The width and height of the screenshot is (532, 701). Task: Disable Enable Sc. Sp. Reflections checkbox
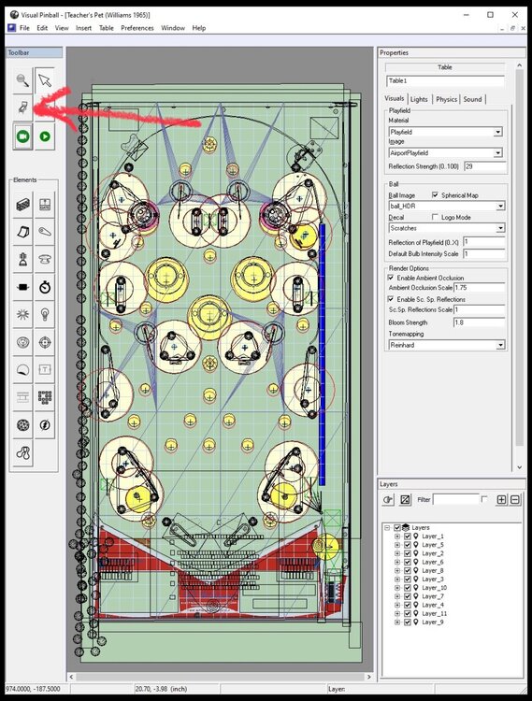coord(391,299)
